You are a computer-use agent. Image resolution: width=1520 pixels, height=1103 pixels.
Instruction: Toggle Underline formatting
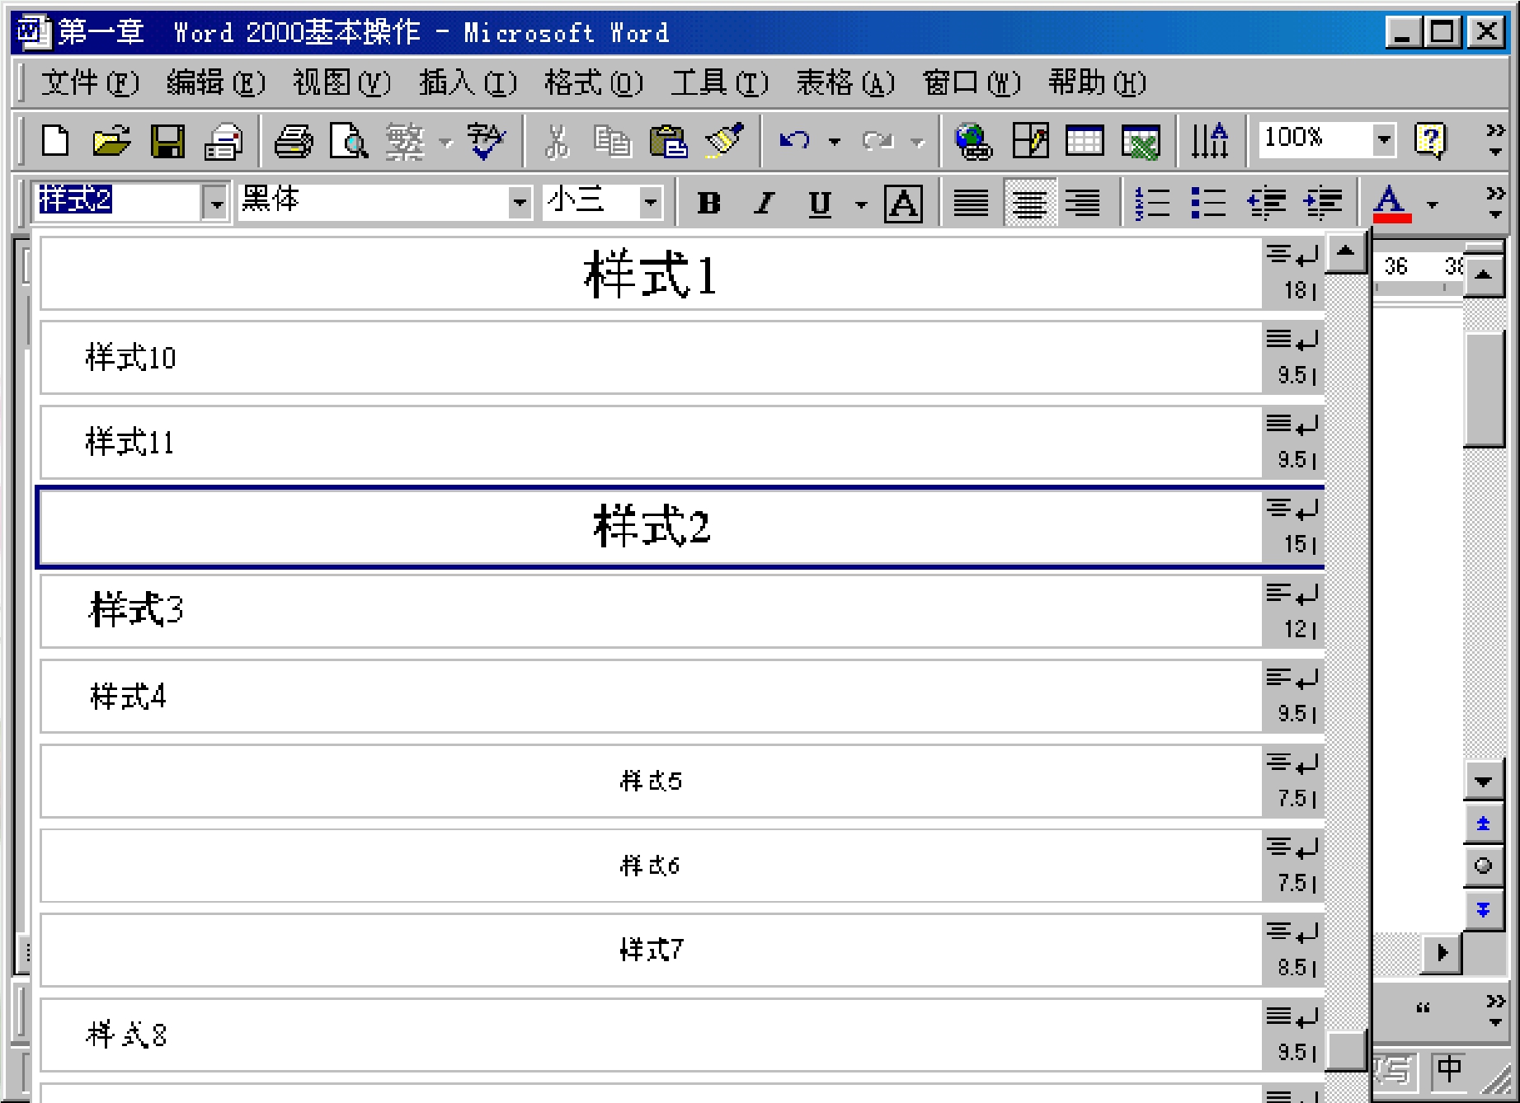pos(820,203)
